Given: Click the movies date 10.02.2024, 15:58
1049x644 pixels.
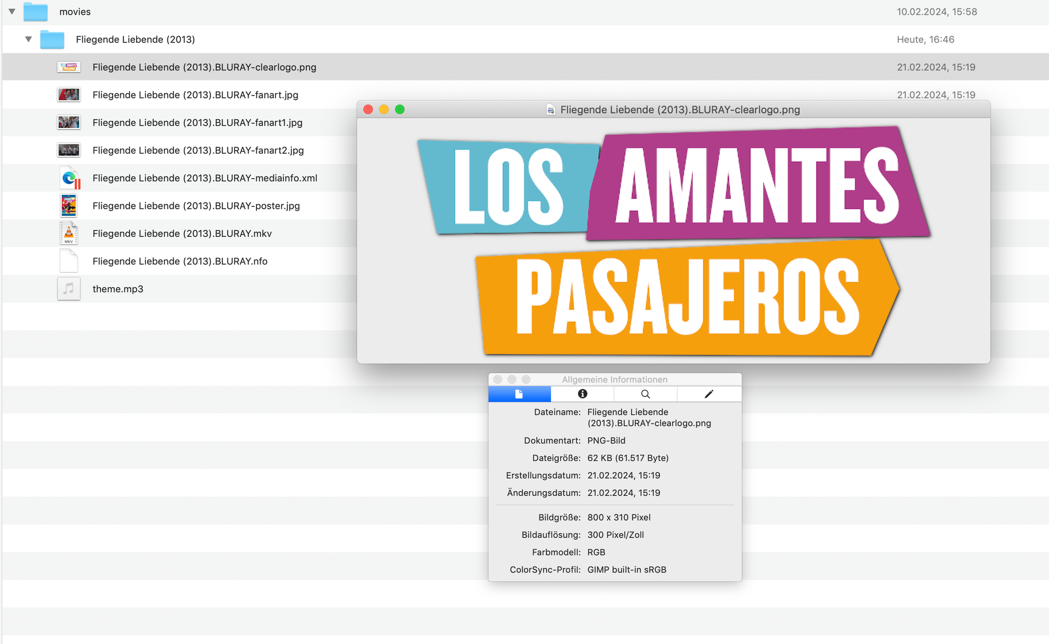Looking at the screenshot, I should coord(937,11).
